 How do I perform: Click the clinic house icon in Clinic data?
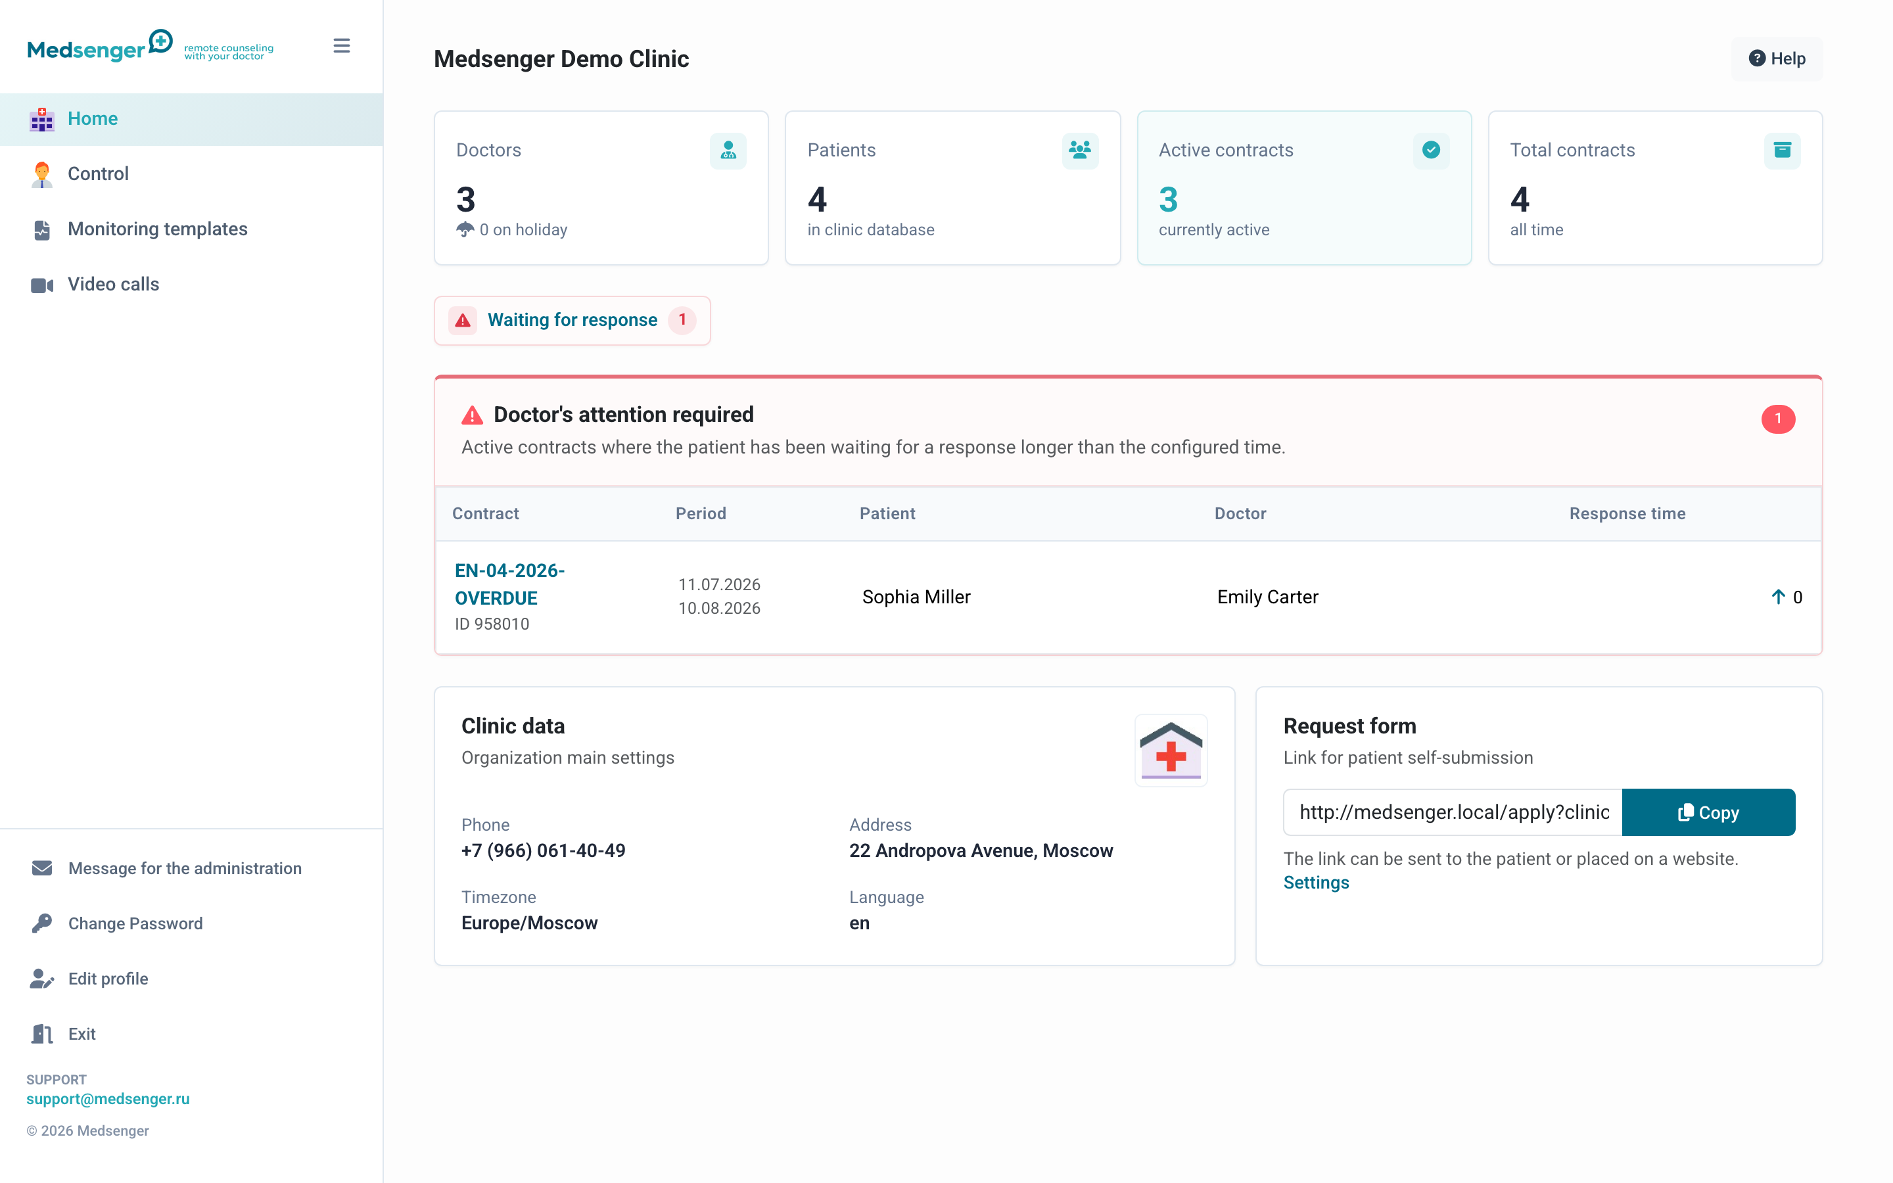1171,751
